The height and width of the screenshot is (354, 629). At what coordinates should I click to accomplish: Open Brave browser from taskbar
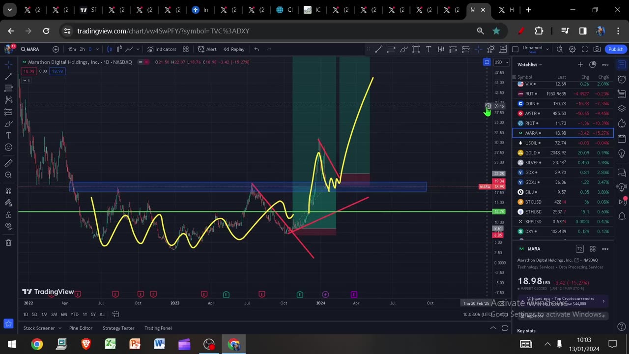click(x=86, y=344)
